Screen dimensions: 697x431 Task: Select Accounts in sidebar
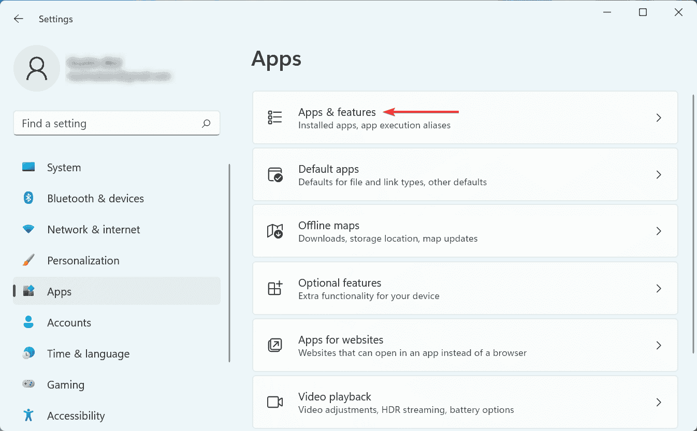coord(117,323)
